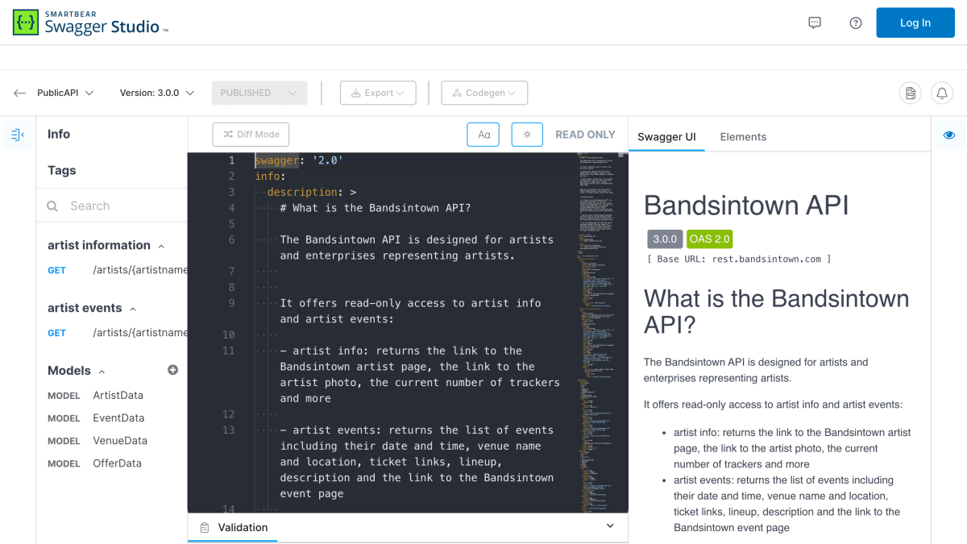Open the PublicAPI name dropdown

65,93
